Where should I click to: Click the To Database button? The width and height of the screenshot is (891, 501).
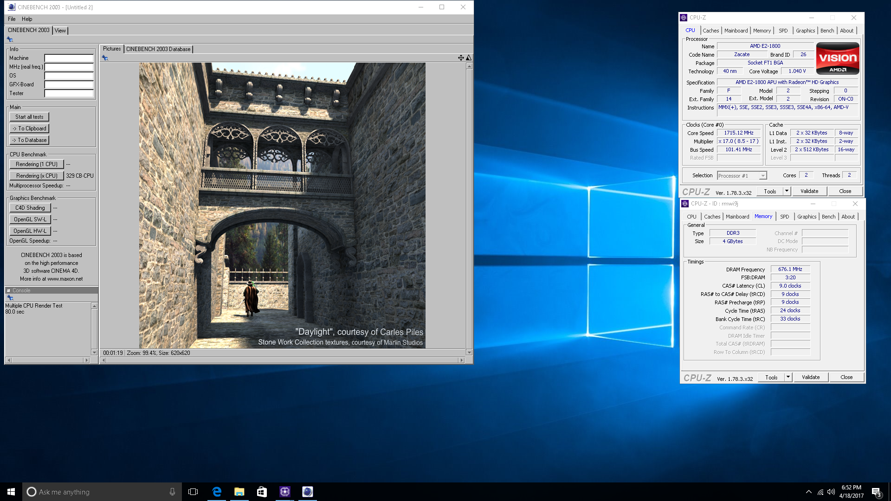point(29,140)
